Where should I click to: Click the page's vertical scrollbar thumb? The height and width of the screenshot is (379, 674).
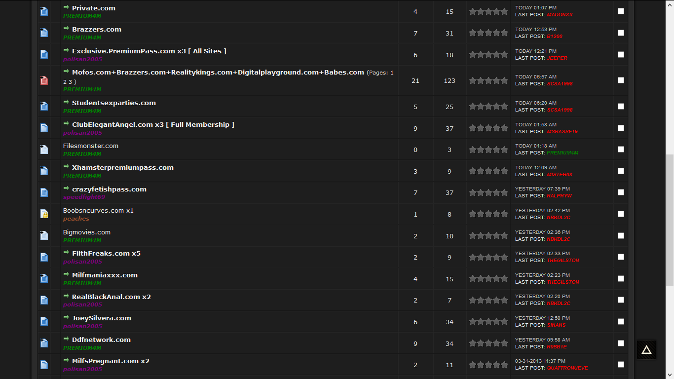click(x=670, y=220)
